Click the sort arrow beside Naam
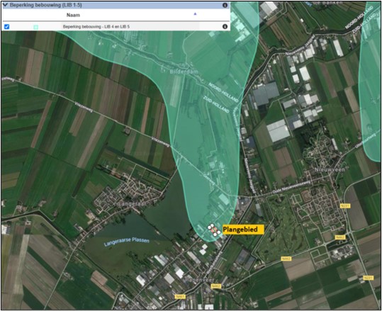This screenshot has height=311, width=382. [195, 14]
